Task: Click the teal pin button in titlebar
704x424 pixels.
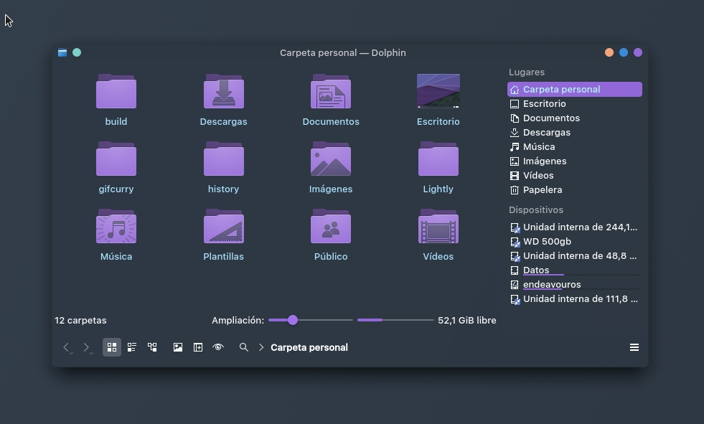Action: (77, 52)
